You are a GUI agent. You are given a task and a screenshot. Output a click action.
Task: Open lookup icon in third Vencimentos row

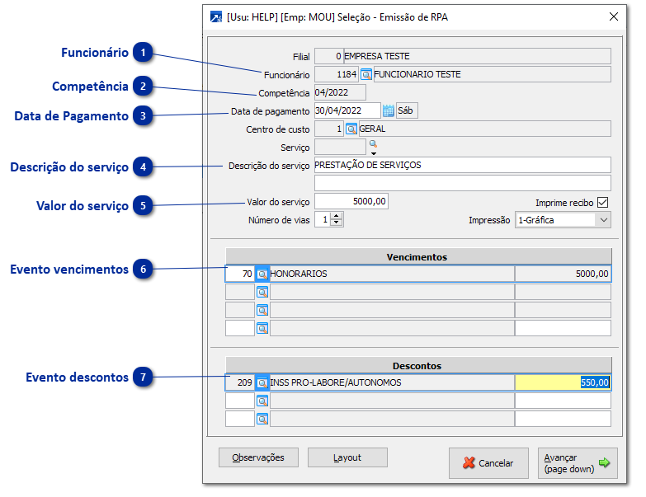262,310
